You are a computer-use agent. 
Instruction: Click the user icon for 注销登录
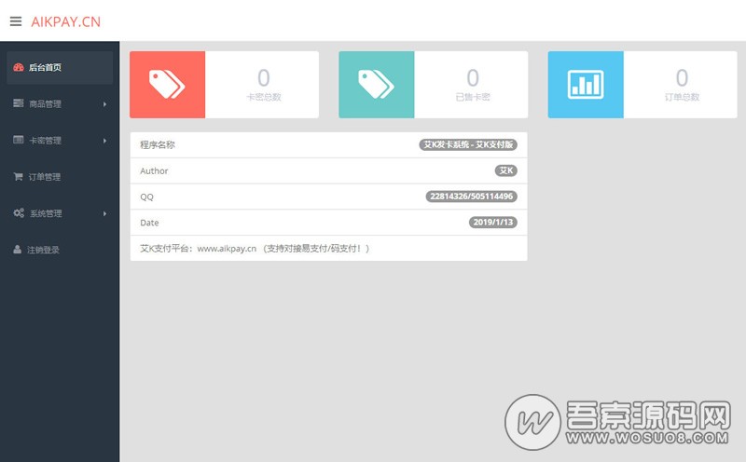click(x=18, y=250)
